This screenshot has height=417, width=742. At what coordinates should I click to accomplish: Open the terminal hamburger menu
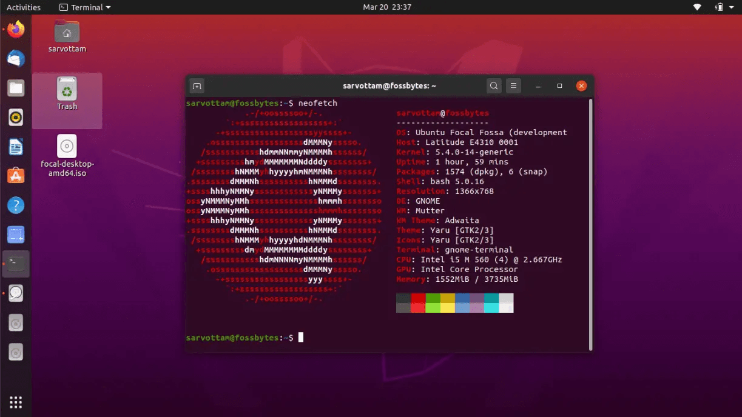pos(513,86)
